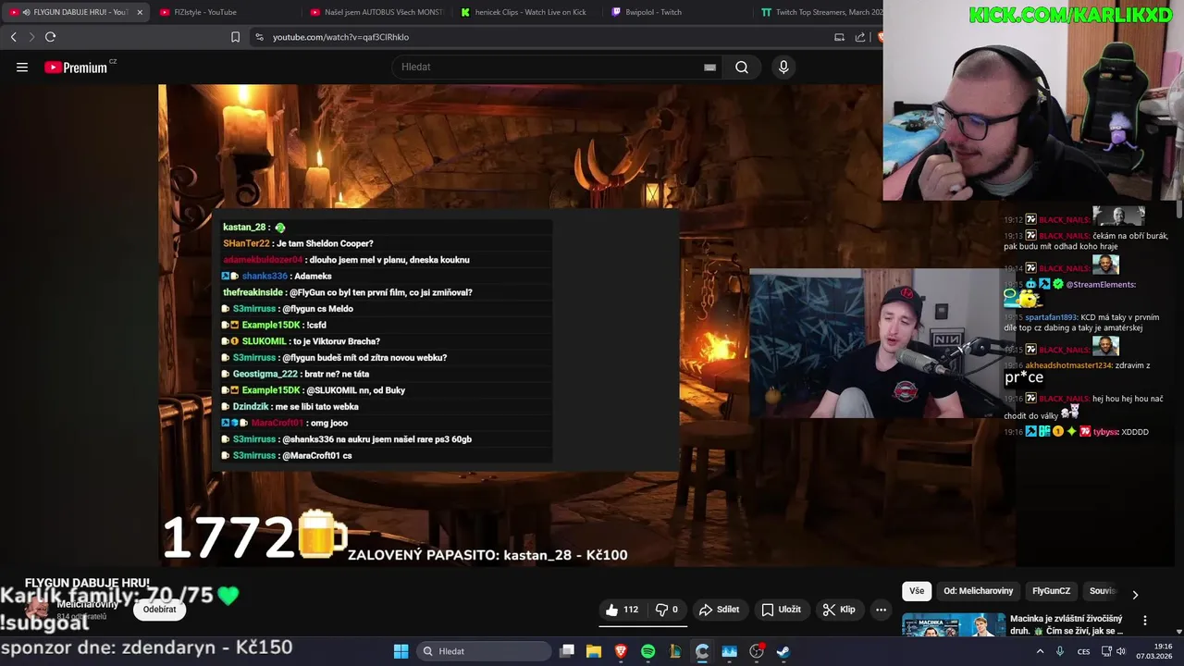1184x666 pixels.
Task: Click the FLYGUN DABUJE HRU! video title
Action: (87, 583)
